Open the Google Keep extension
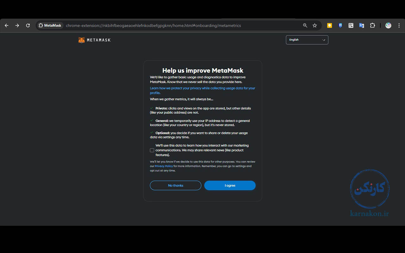This screenshot has width=405, height=253. tap(330, 26)
